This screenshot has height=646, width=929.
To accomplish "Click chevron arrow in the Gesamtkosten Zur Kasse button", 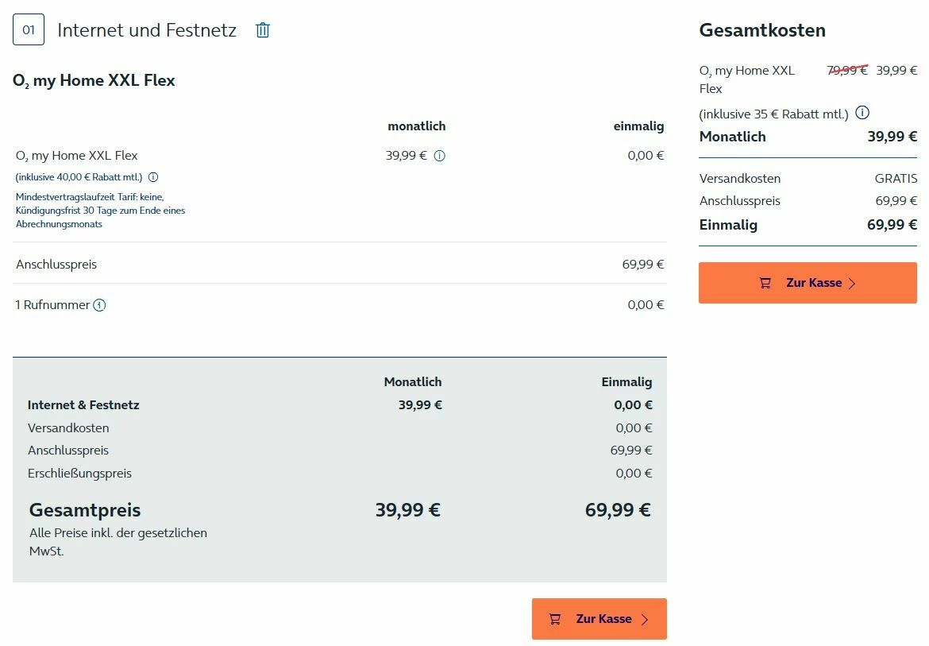I will (x=852, y=284).
